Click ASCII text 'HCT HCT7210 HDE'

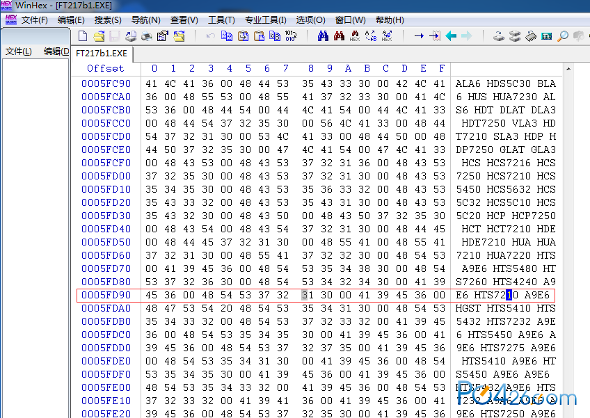pos(509,229)
